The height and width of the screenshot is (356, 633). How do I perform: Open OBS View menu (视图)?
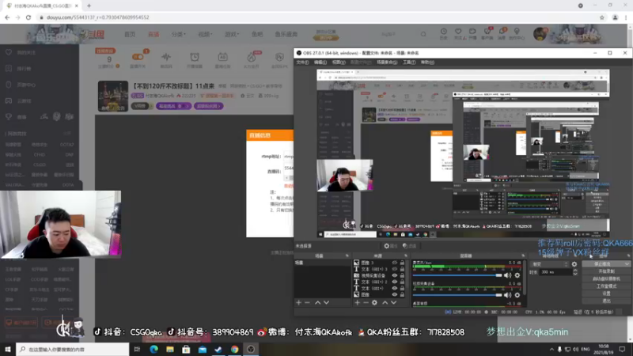[x=339, y=62]
